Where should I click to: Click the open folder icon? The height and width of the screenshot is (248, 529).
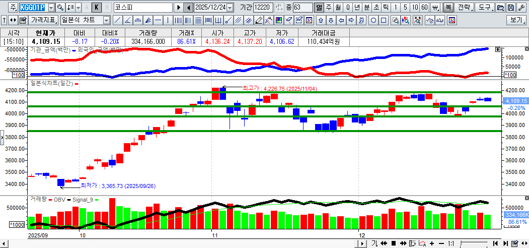tap(500, 8)
